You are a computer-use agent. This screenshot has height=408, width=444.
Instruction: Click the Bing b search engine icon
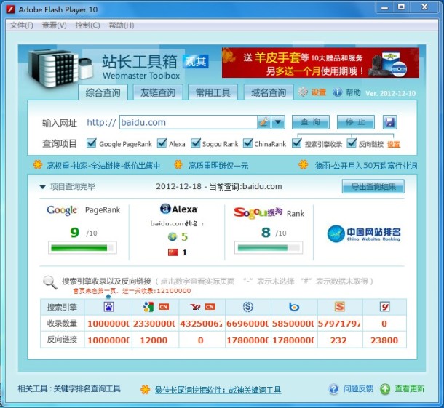294,307
